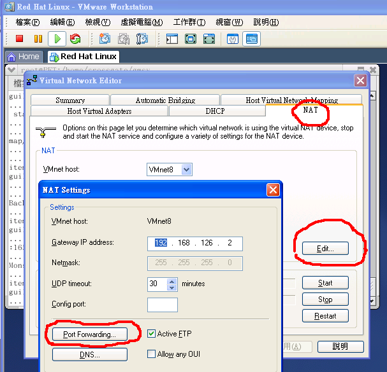Click the Stop NAT service button

[x=325, y=299]
